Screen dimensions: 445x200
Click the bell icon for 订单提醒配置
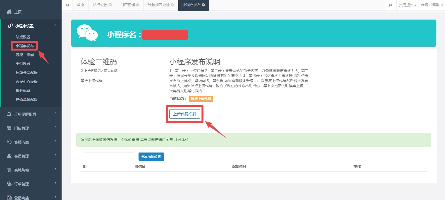[x=9, y=114]
